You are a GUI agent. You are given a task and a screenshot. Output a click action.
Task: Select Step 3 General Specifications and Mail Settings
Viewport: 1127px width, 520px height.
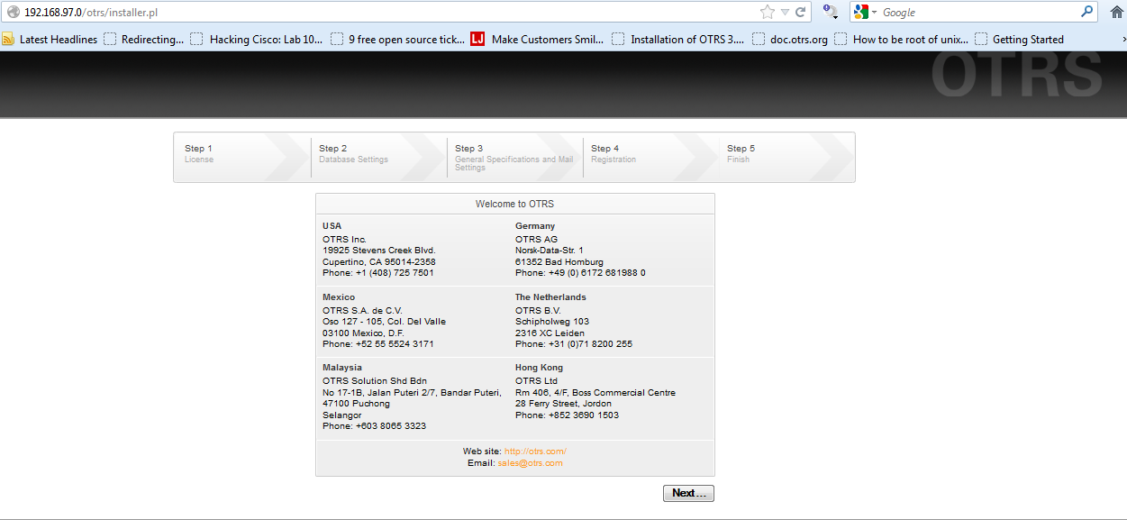point(514,158)
